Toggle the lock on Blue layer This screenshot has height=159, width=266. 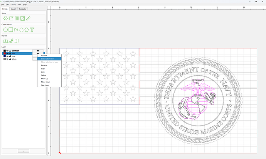click(10, 56)
